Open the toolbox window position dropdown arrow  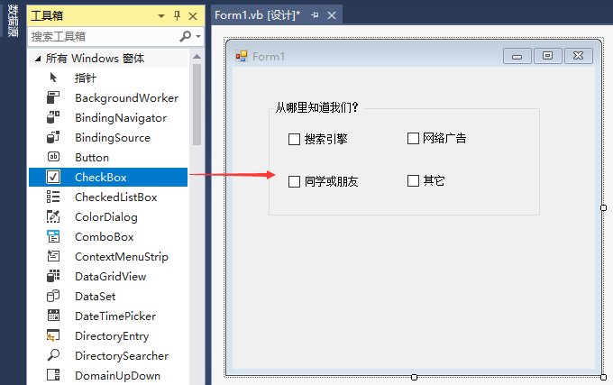(161, 16)
